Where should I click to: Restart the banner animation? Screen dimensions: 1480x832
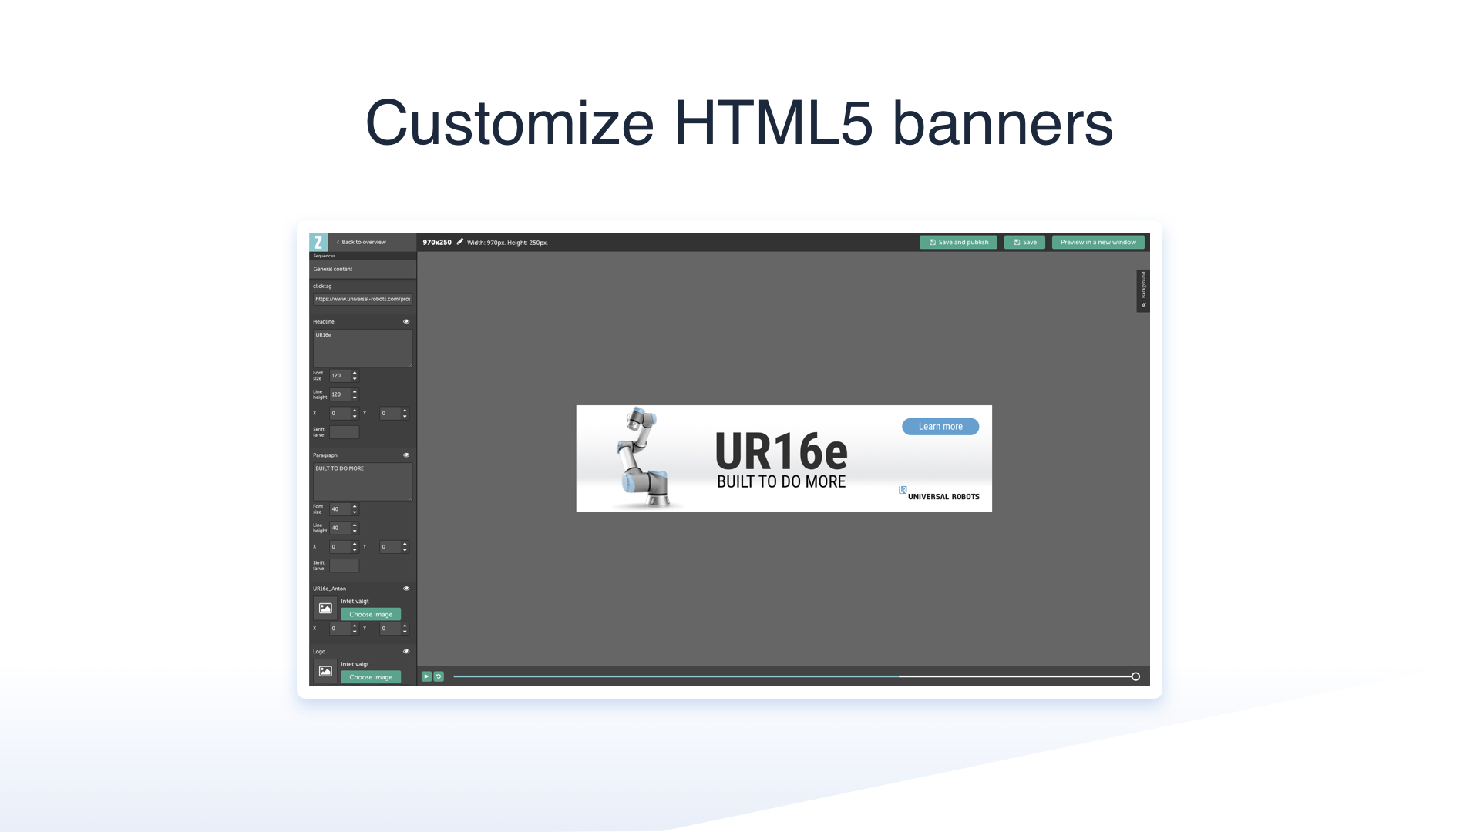(x=439, y=676)
